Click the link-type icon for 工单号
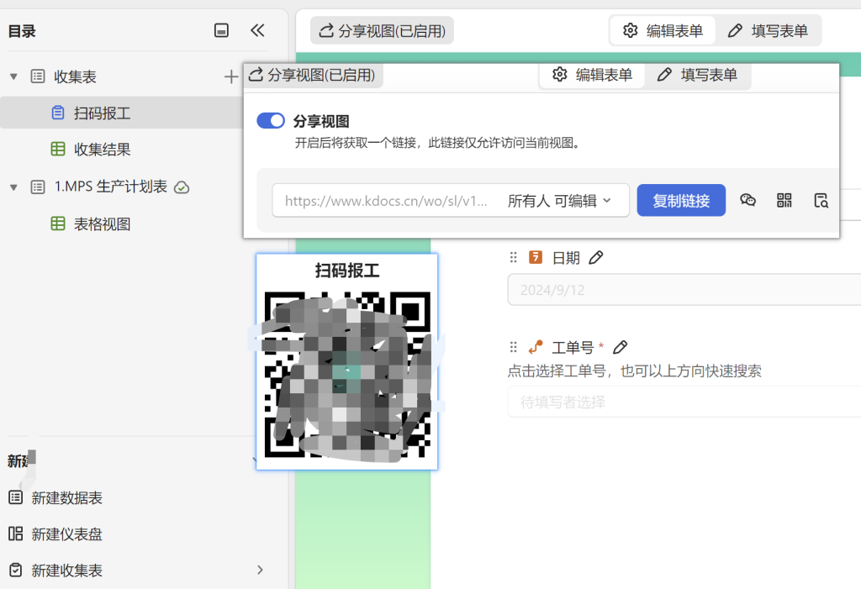The image size is (861, 589). [536, 347]
